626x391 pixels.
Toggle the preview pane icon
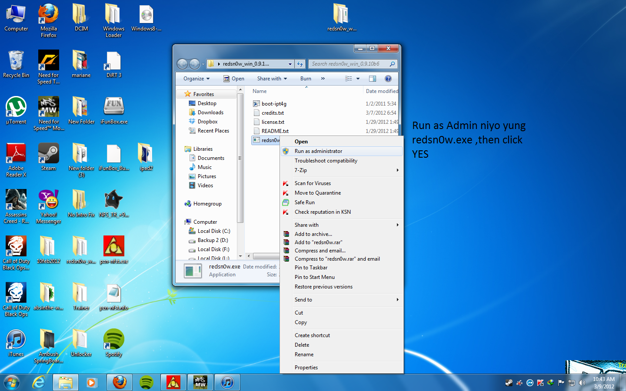pos(373,79)
